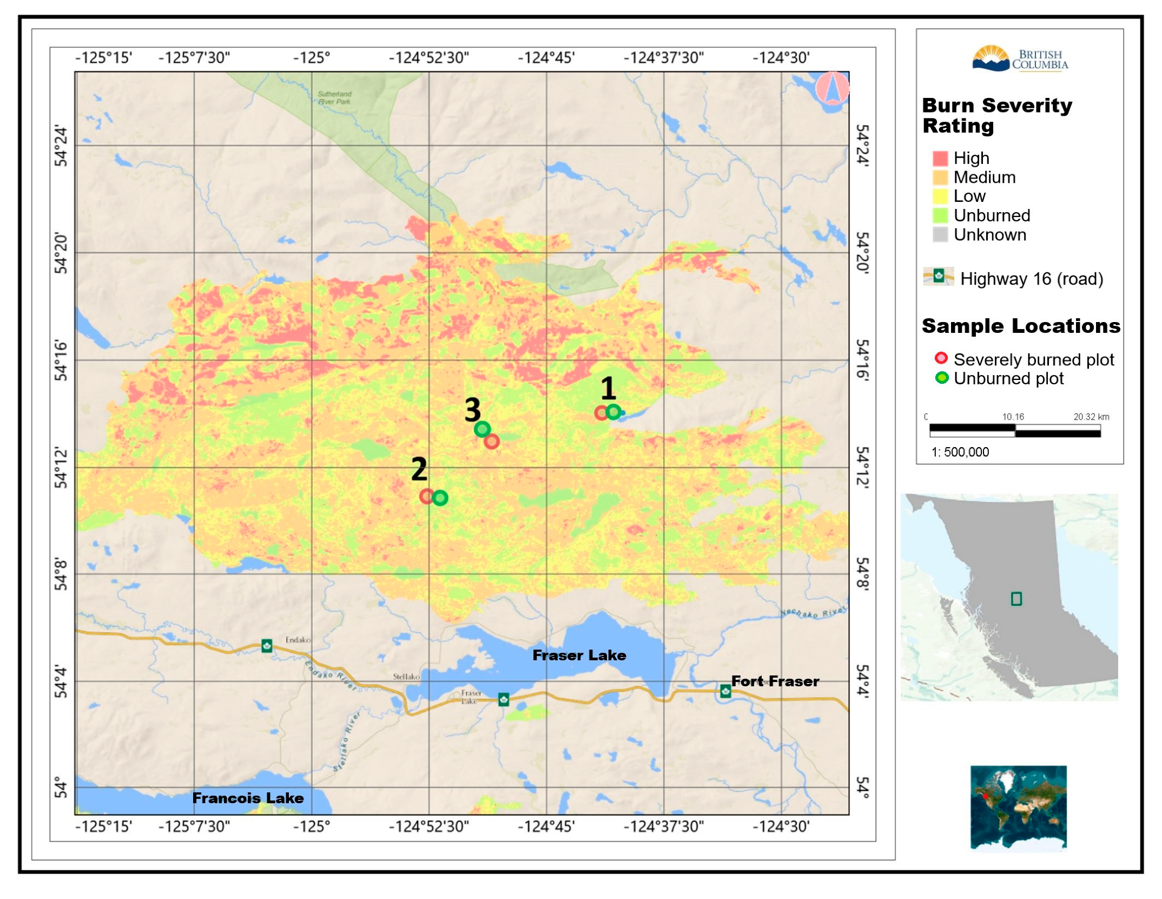Click the British Columbia logo
The width and height of the screenshot is (1162, 899).
1020,59
